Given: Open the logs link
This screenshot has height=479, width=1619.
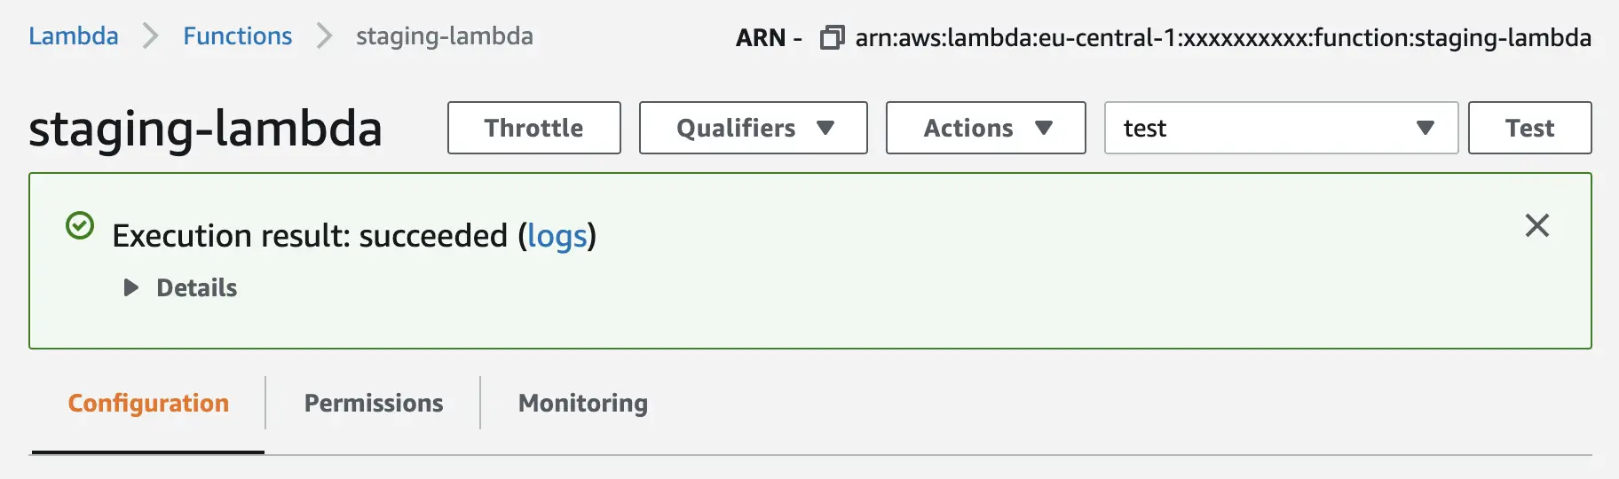Looking at the screenshot, I should pos(557,236).
